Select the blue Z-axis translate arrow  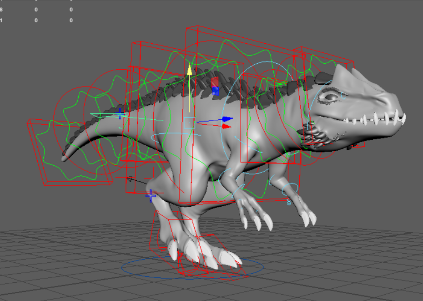pyautogui.click(x=227, y=119)
